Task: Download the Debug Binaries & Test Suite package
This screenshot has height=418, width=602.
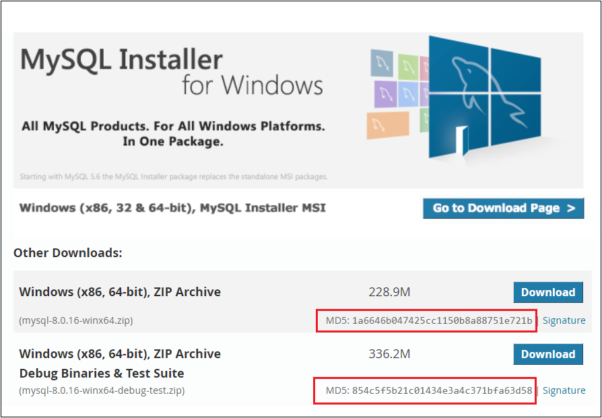Action: tap(548, 354)
